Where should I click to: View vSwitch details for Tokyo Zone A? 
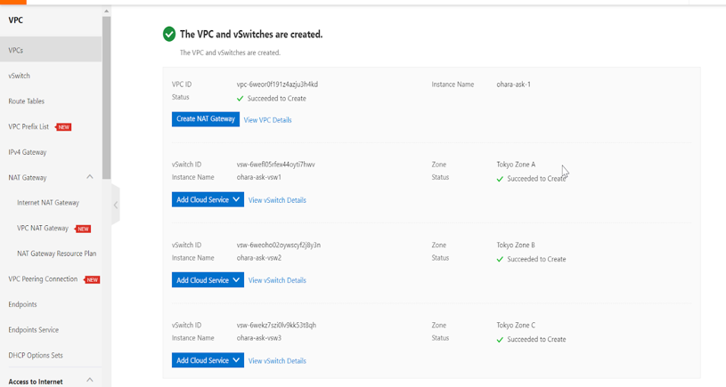click(277, 200)
